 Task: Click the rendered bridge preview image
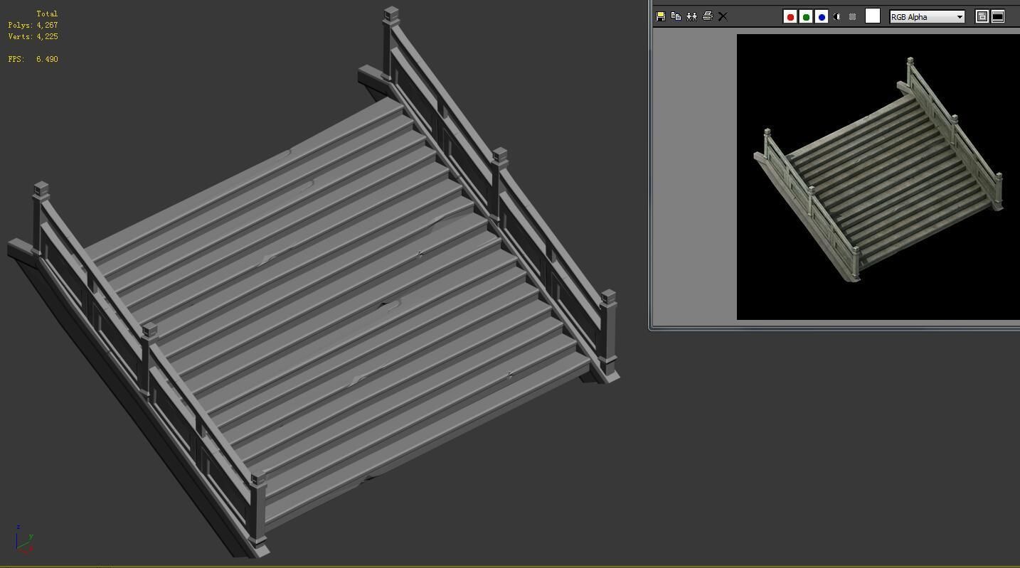click(x=878, y=177)
